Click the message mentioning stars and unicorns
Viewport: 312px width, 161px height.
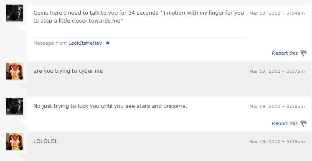tap(110, 106)
